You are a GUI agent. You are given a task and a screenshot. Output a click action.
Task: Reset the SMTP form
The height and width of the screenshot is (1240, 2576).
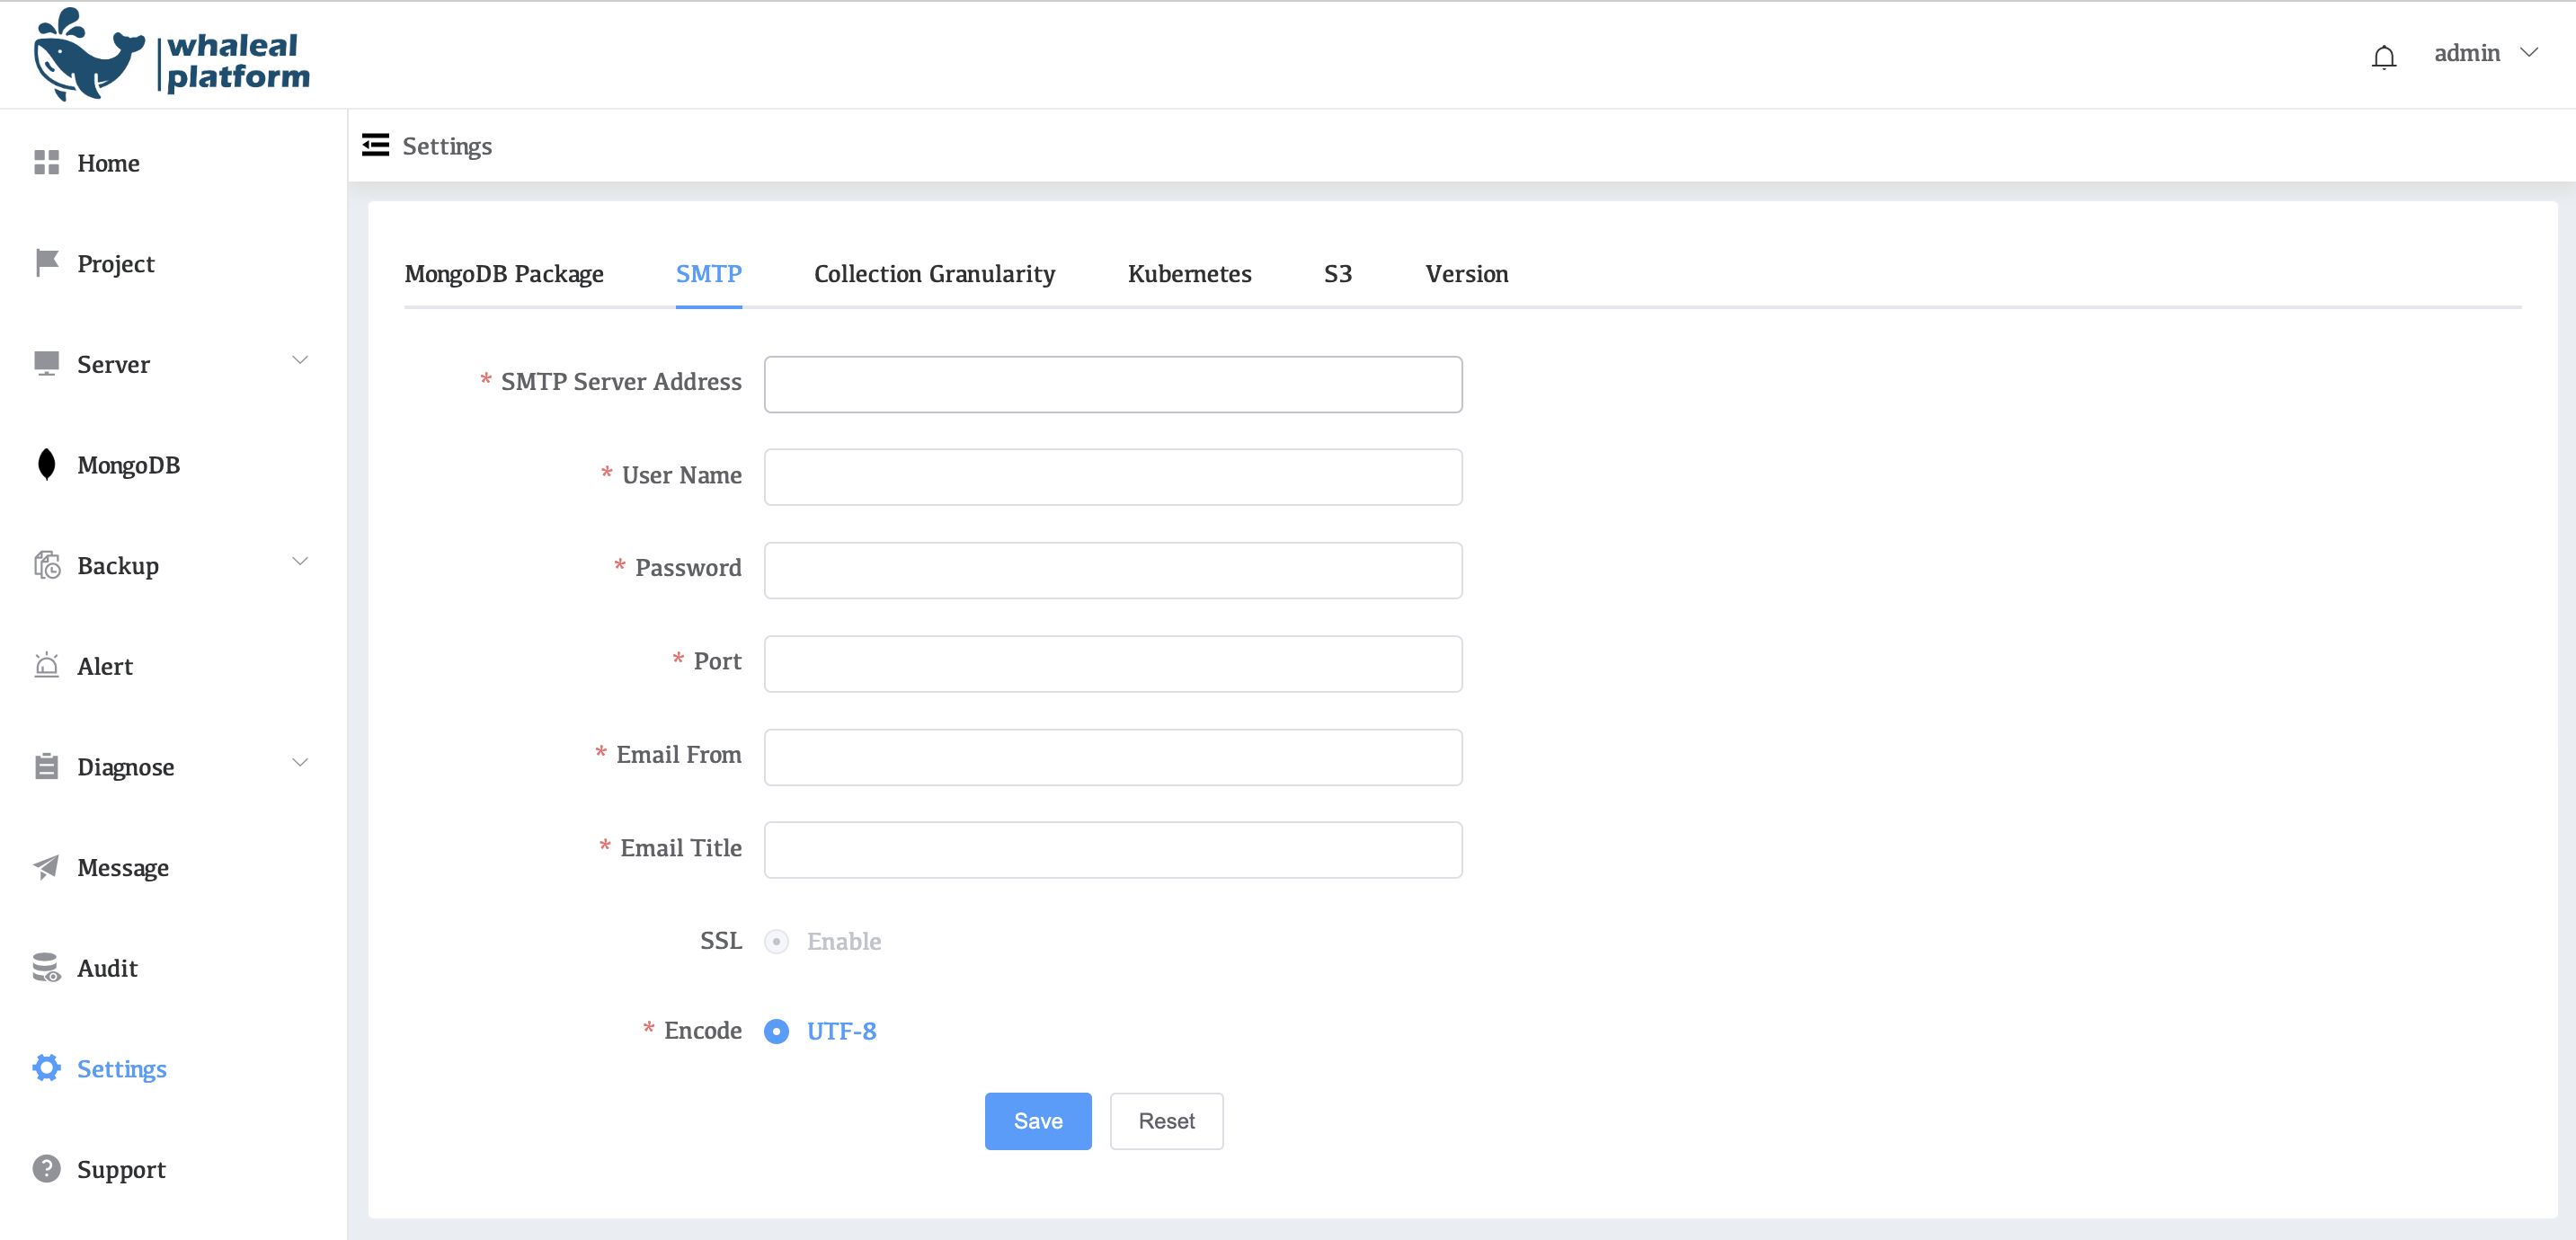pyautogui.click(x=1167, y=1121)
